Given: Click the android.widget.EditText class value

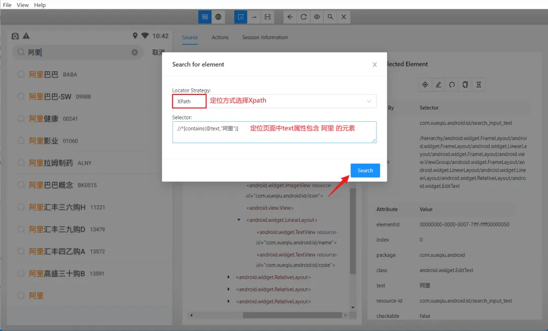Looking at the screenshot, I should tap(447, 270).
